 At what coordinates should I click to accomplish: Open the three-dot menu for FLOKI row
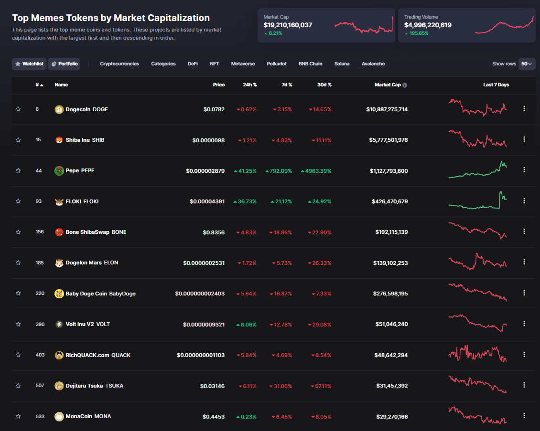click(524, 200)
